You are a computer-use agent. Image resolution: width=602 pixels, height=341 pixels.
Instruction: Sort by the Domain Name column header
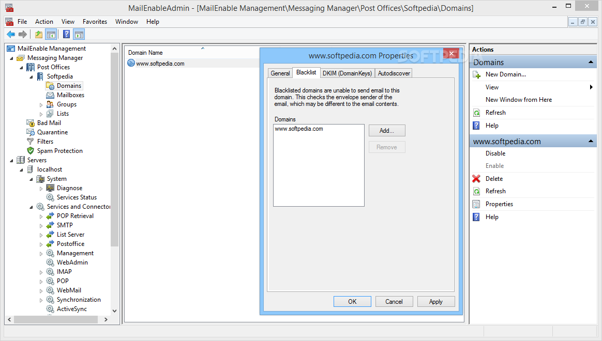click(x=145, y=53)
